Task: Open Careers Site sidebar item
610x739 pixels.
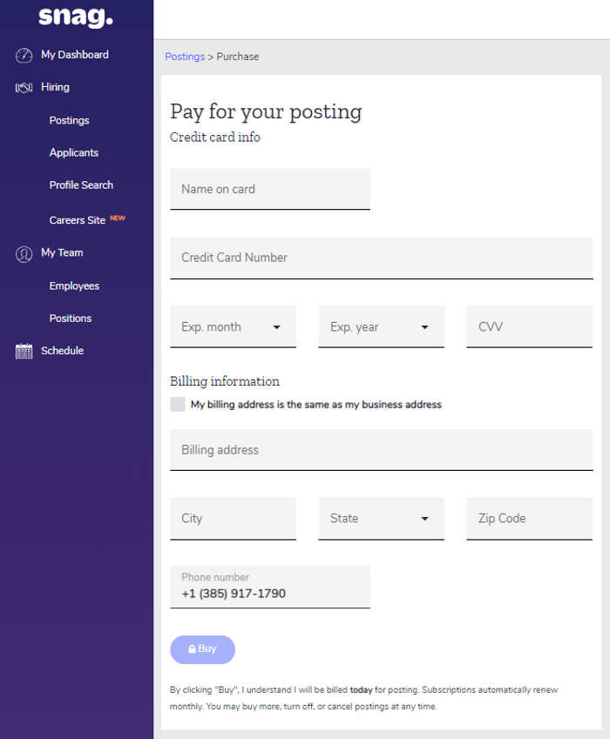Action: [78, 220]
